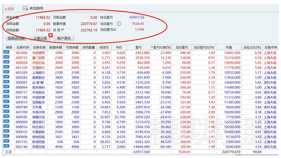The height and width of the screenshot is (158, 281).
Task: Select stock code 601155
Action: (x=22, y=142)
